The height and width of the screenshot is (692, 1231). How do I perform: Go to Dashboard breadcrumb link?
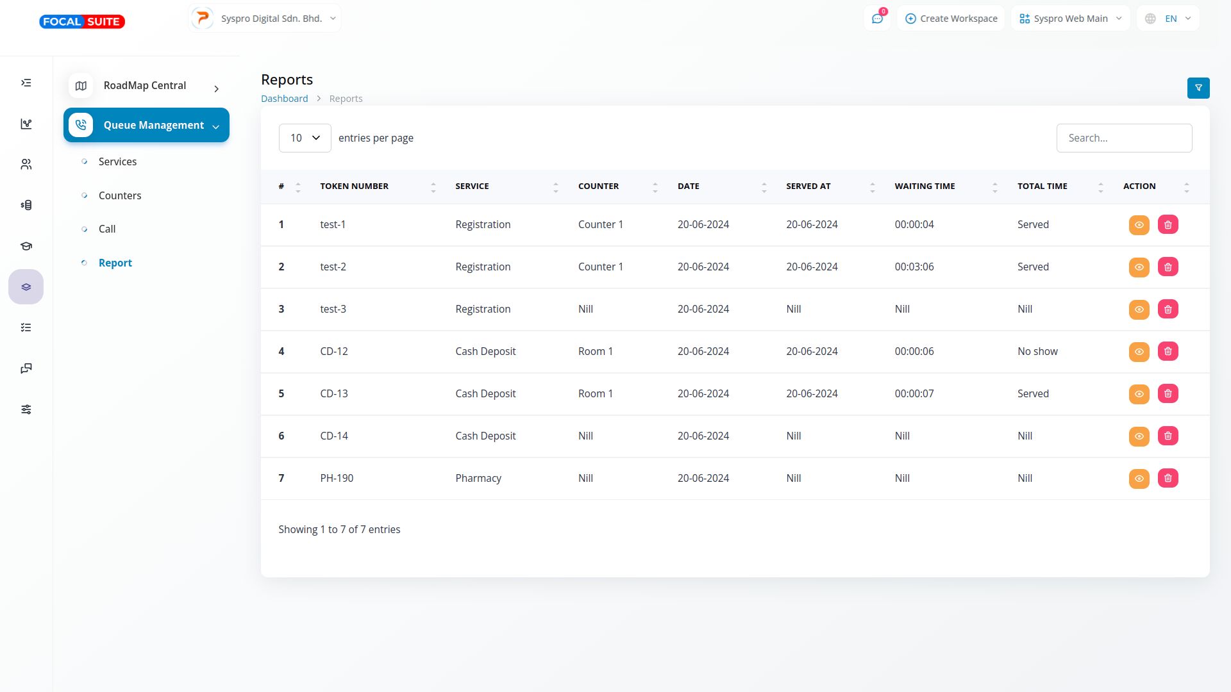pyautogui.click(x=284, y=99)
